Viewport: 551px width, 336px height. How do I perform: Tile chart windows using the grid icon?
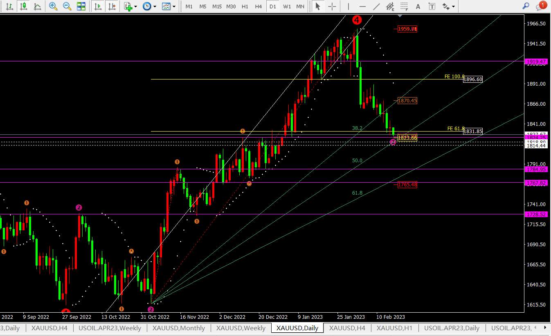[x=81, y=6]
